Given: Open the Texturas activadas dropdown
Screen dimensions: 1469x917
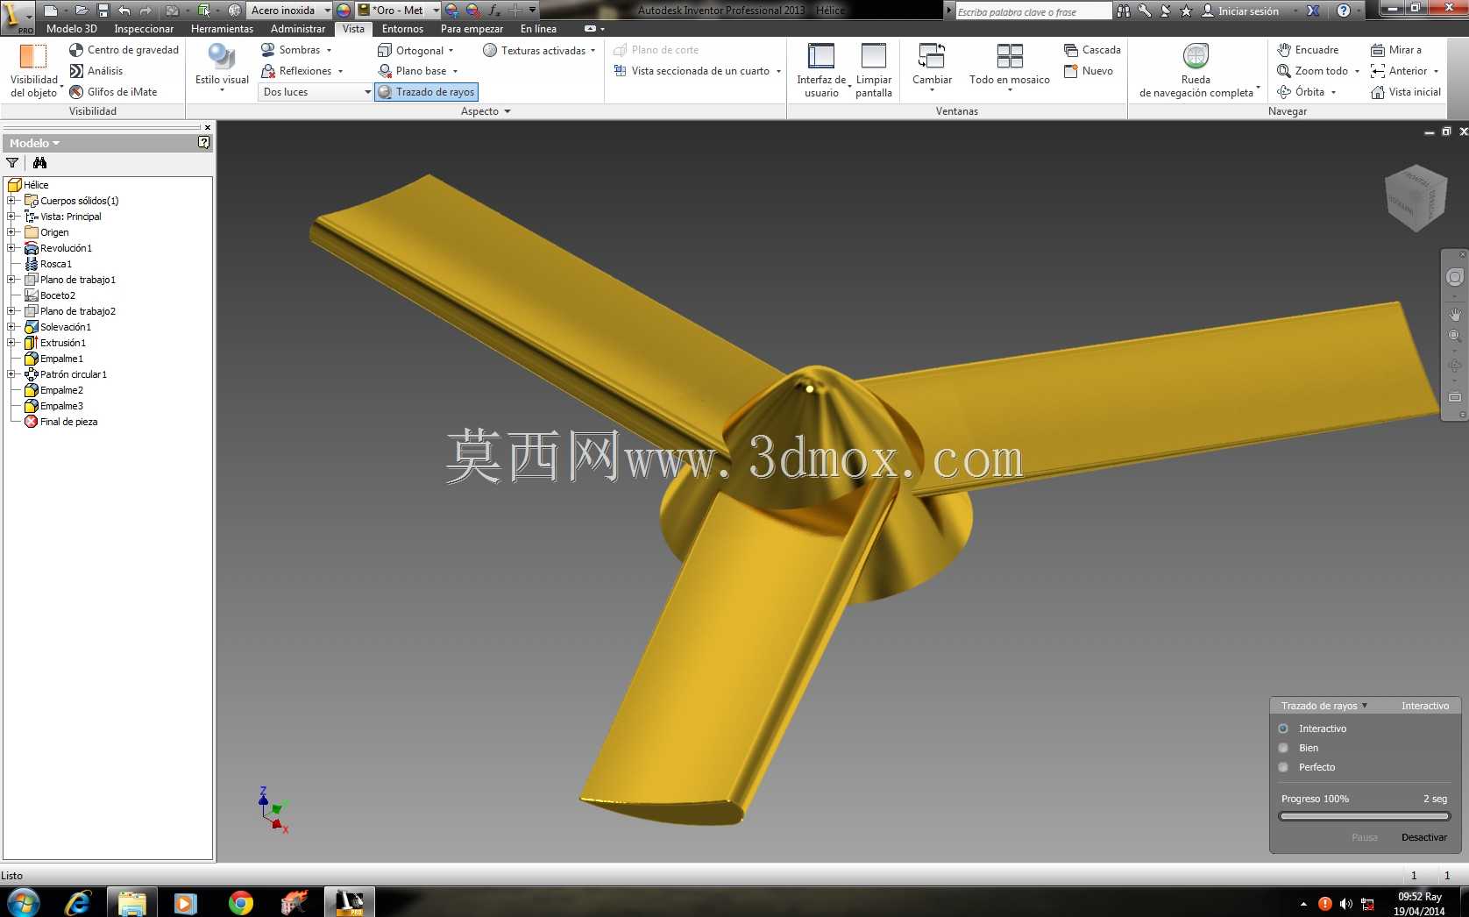Looking at the screenshot, I should (593, 51).
